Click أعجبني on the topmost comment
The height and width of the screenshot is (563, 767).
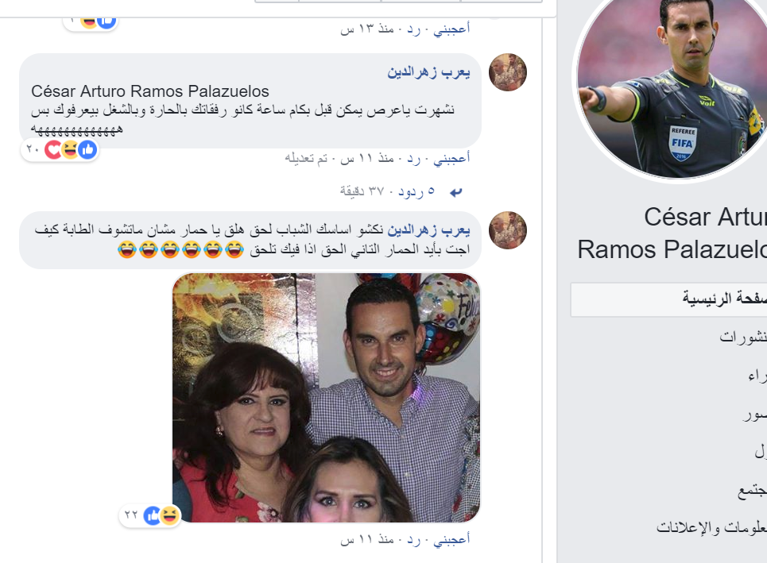[x=451, y=29]
